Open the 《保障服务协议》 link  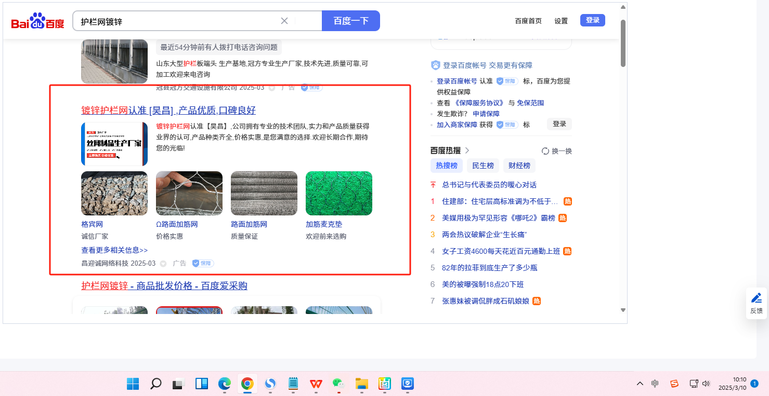[x=480, y=103]
